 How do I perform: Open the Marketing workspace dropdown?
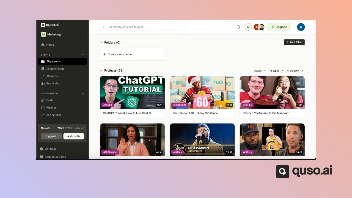pos(62,34)
